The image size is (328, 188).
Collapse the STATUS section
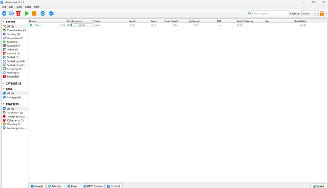3,22
